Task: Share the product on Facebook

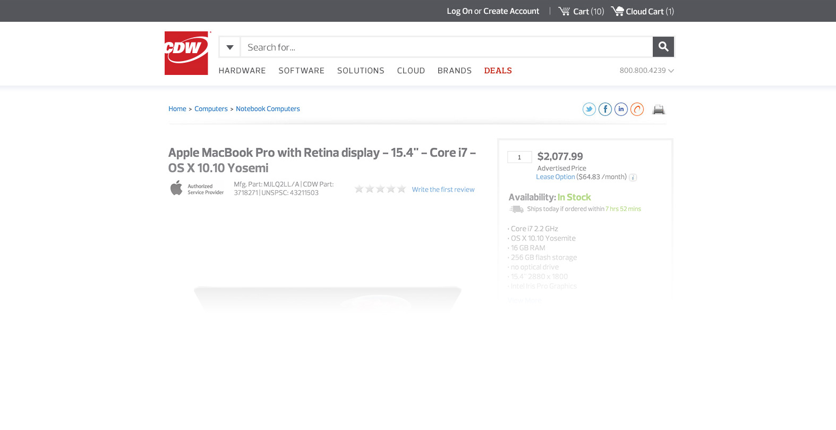Action: point(605,109)
